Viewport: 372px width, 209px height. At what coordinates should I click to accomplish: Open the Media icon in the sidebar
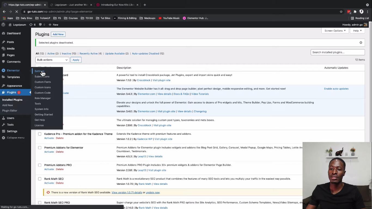(4, 48)
